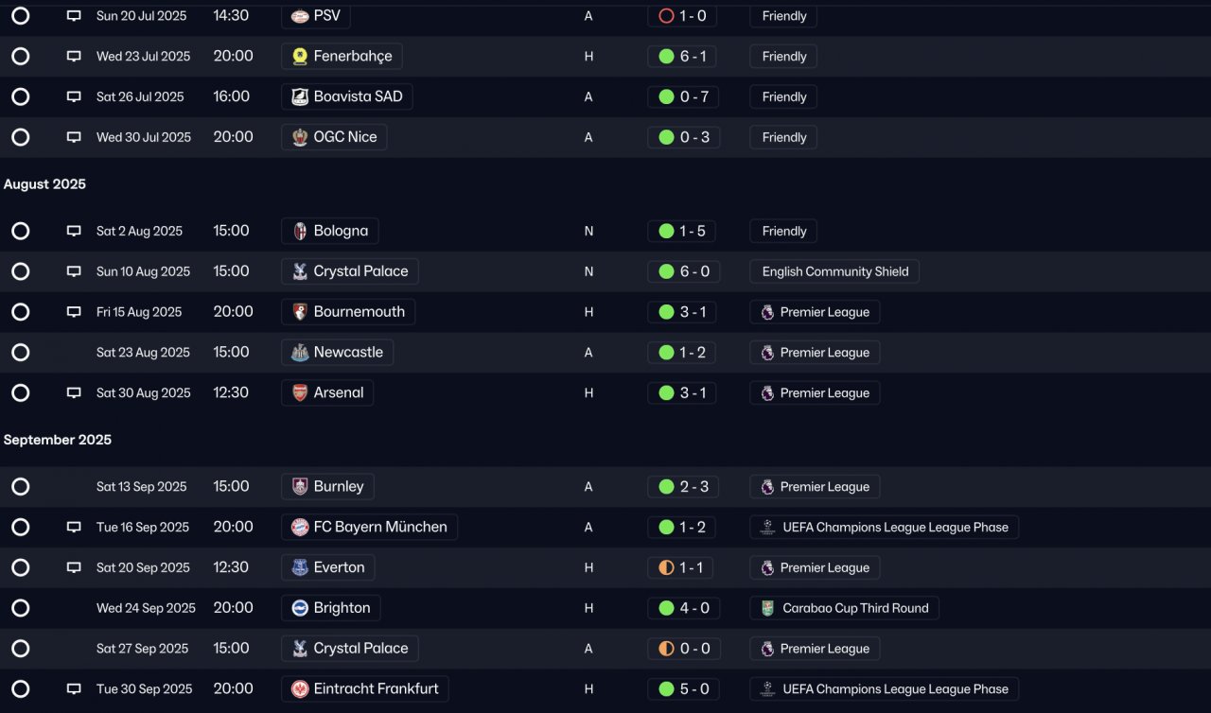Click the Newcastle club crest icon
The image size is (1211, 713).
pos(300,353)
